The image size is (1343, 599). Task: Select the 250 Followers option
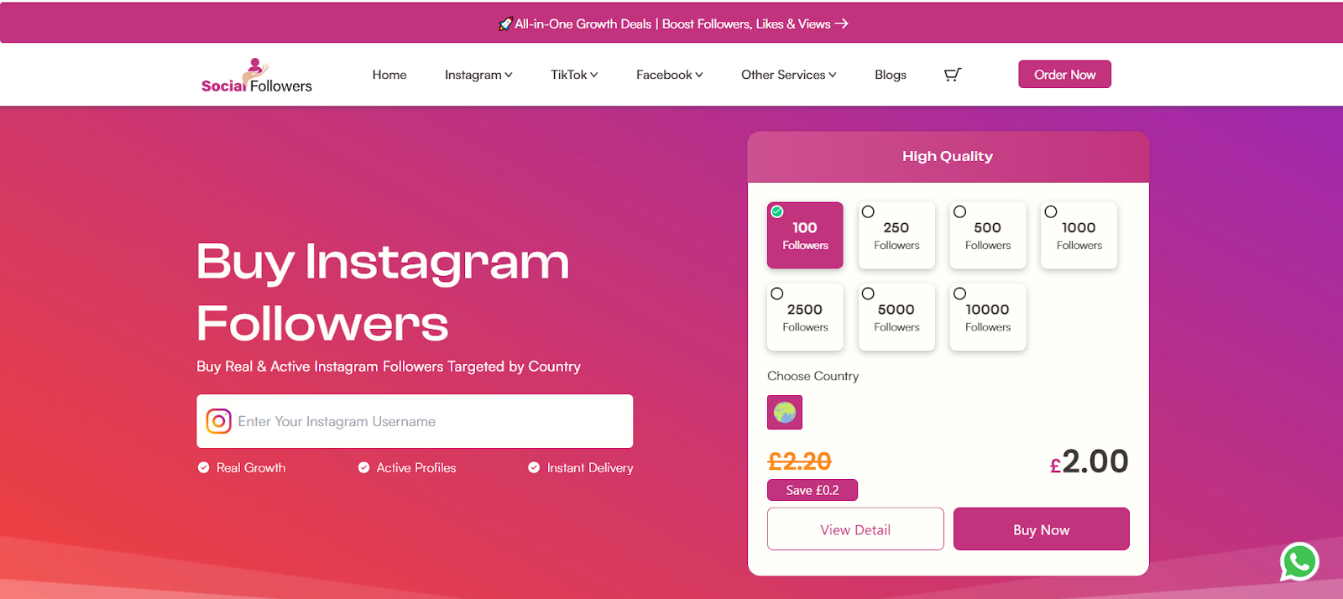(x=896, y=235)
